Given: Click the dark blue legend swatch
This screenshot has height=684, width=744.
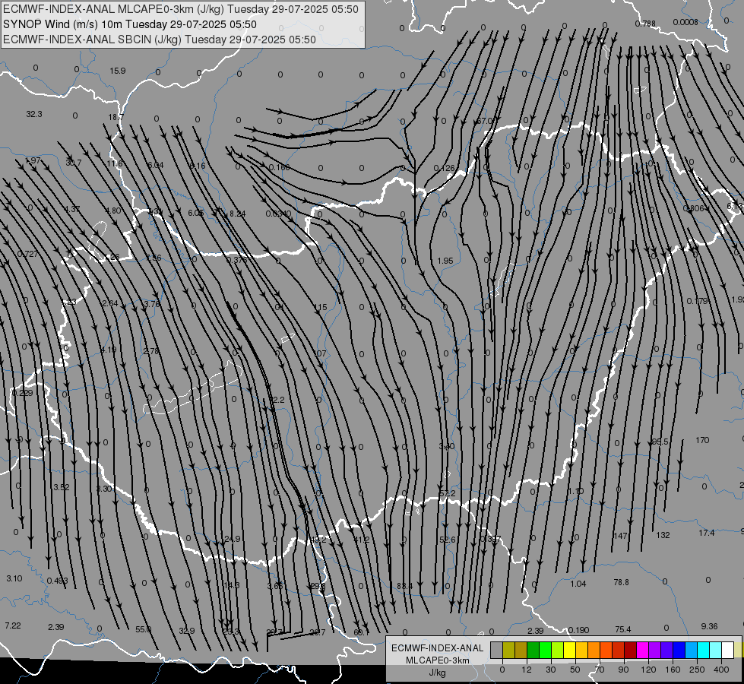Looking at the screenshot, I should 679,650.
